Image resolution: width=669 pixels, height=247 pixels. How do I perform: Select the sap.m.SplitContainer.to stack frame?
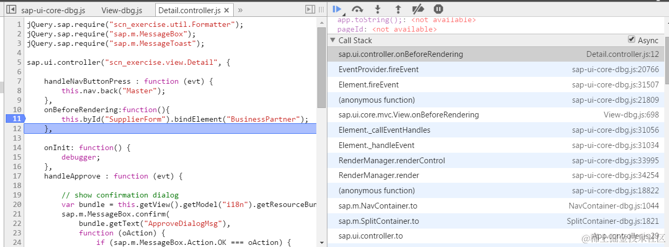coord(495,221)
